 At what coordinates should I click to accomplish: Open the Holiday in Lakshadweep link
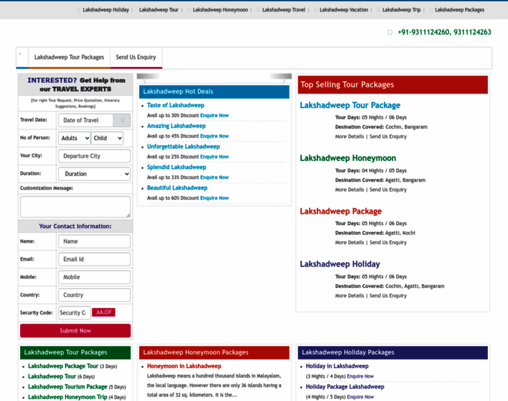tap(338, 366)
